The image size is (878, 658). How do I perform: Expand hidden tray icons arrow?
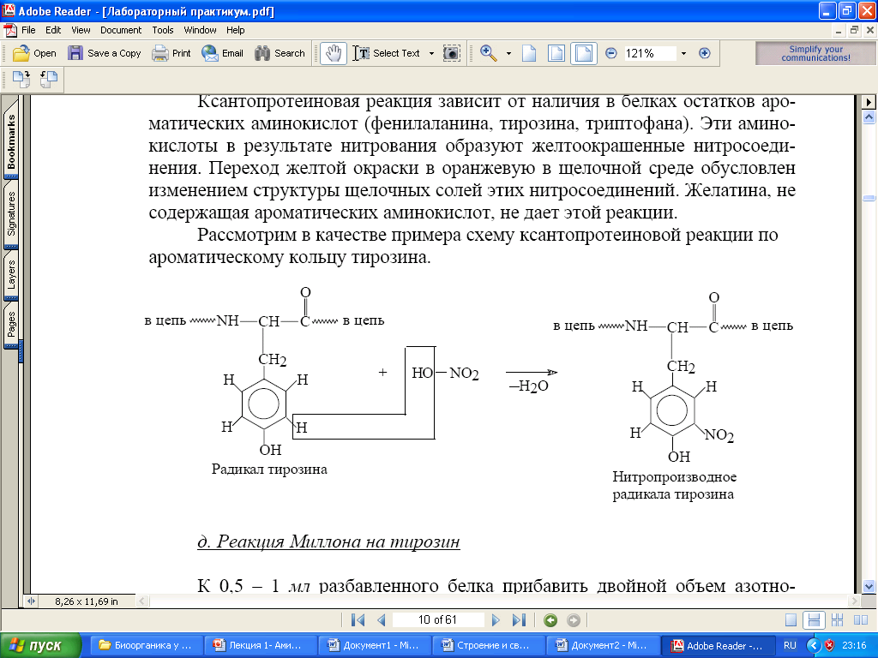(x=813, y=645)
